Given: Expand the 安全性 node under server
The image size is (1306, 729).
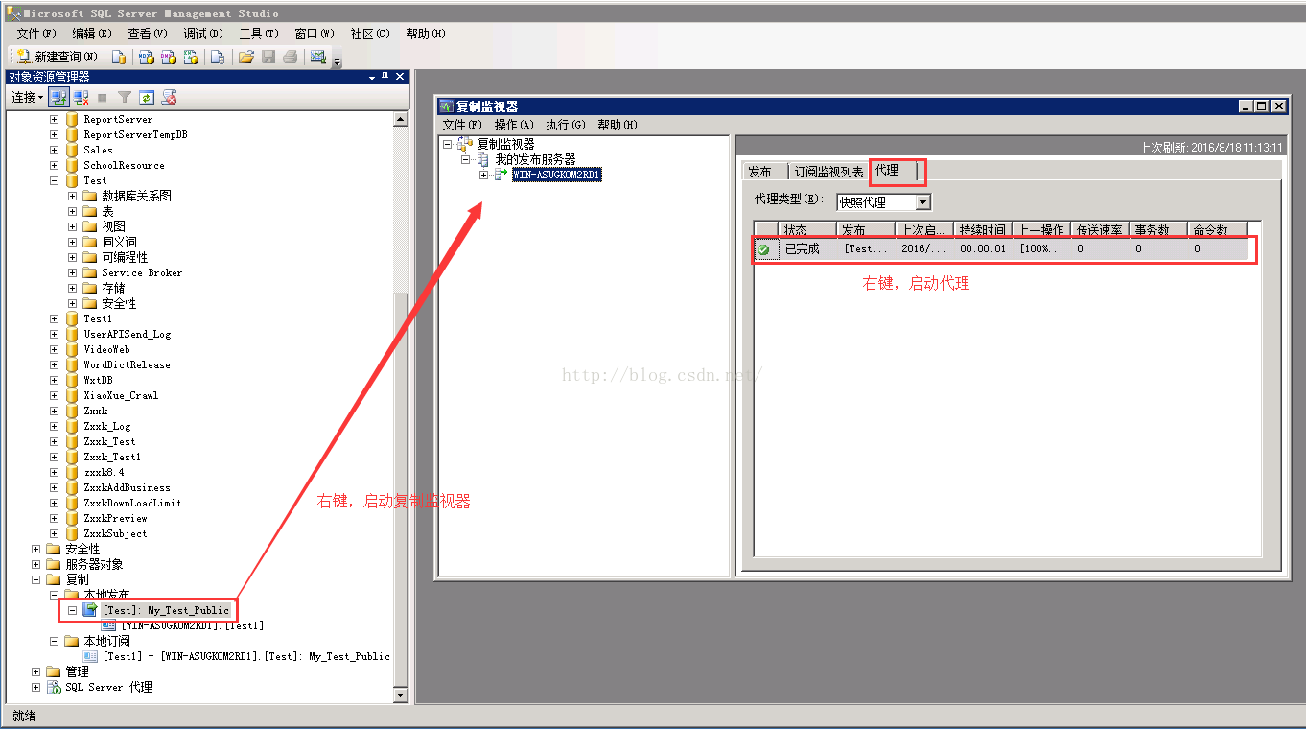Looking at the screenshot, I should click(x=36, y=549).
